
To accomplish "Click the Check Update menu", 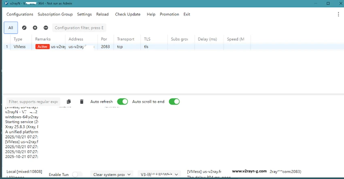I will tap(127, 14).
